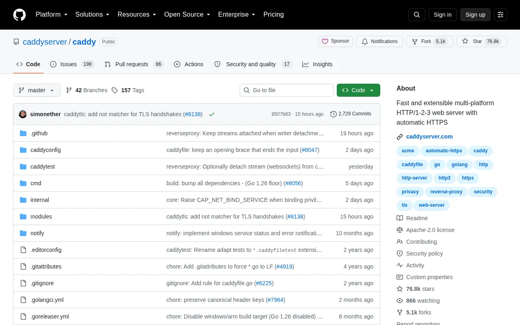The height and width of the screenshot is (325, 520).
Task: Open the .editorconfig file
Action: [46, 250]
